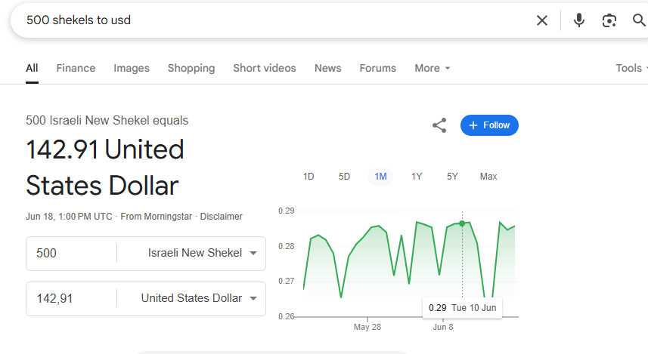Clear the search box with X icon
Screen dimensions: 648x354
click(542, 20)
